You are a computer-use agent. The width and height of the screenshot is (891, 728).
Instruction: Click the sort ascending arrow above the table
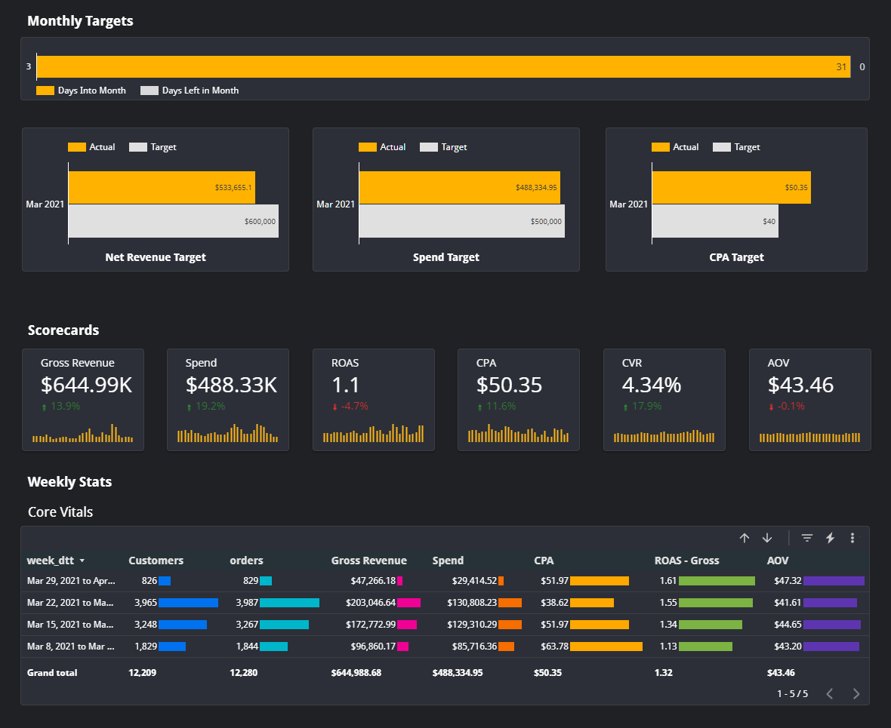[745, 537]
